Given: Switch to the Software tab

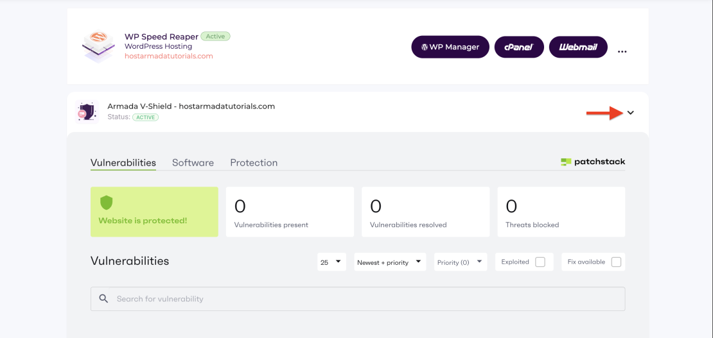Looking at the screenshot, I should click(x=193, y=163).
